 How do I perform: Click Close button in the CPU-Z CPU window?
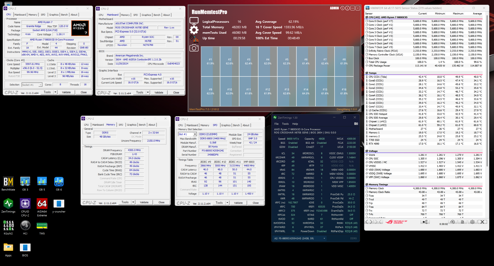[84, 92]
